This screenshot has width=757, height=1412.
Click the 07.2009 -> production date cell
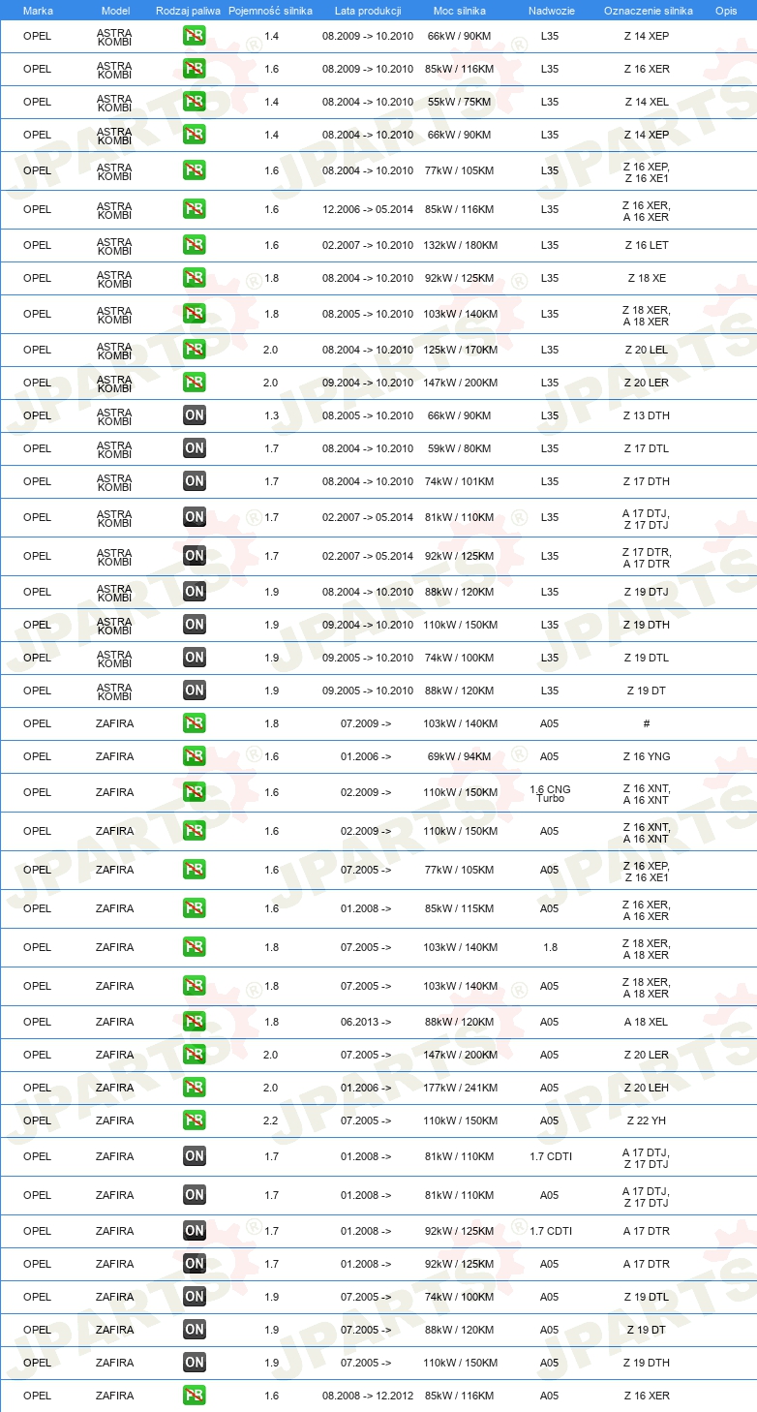pyautogui.click(x=366, y=723)
